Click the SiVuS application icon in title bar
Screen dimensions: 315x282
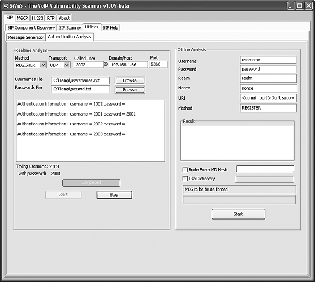5,6
